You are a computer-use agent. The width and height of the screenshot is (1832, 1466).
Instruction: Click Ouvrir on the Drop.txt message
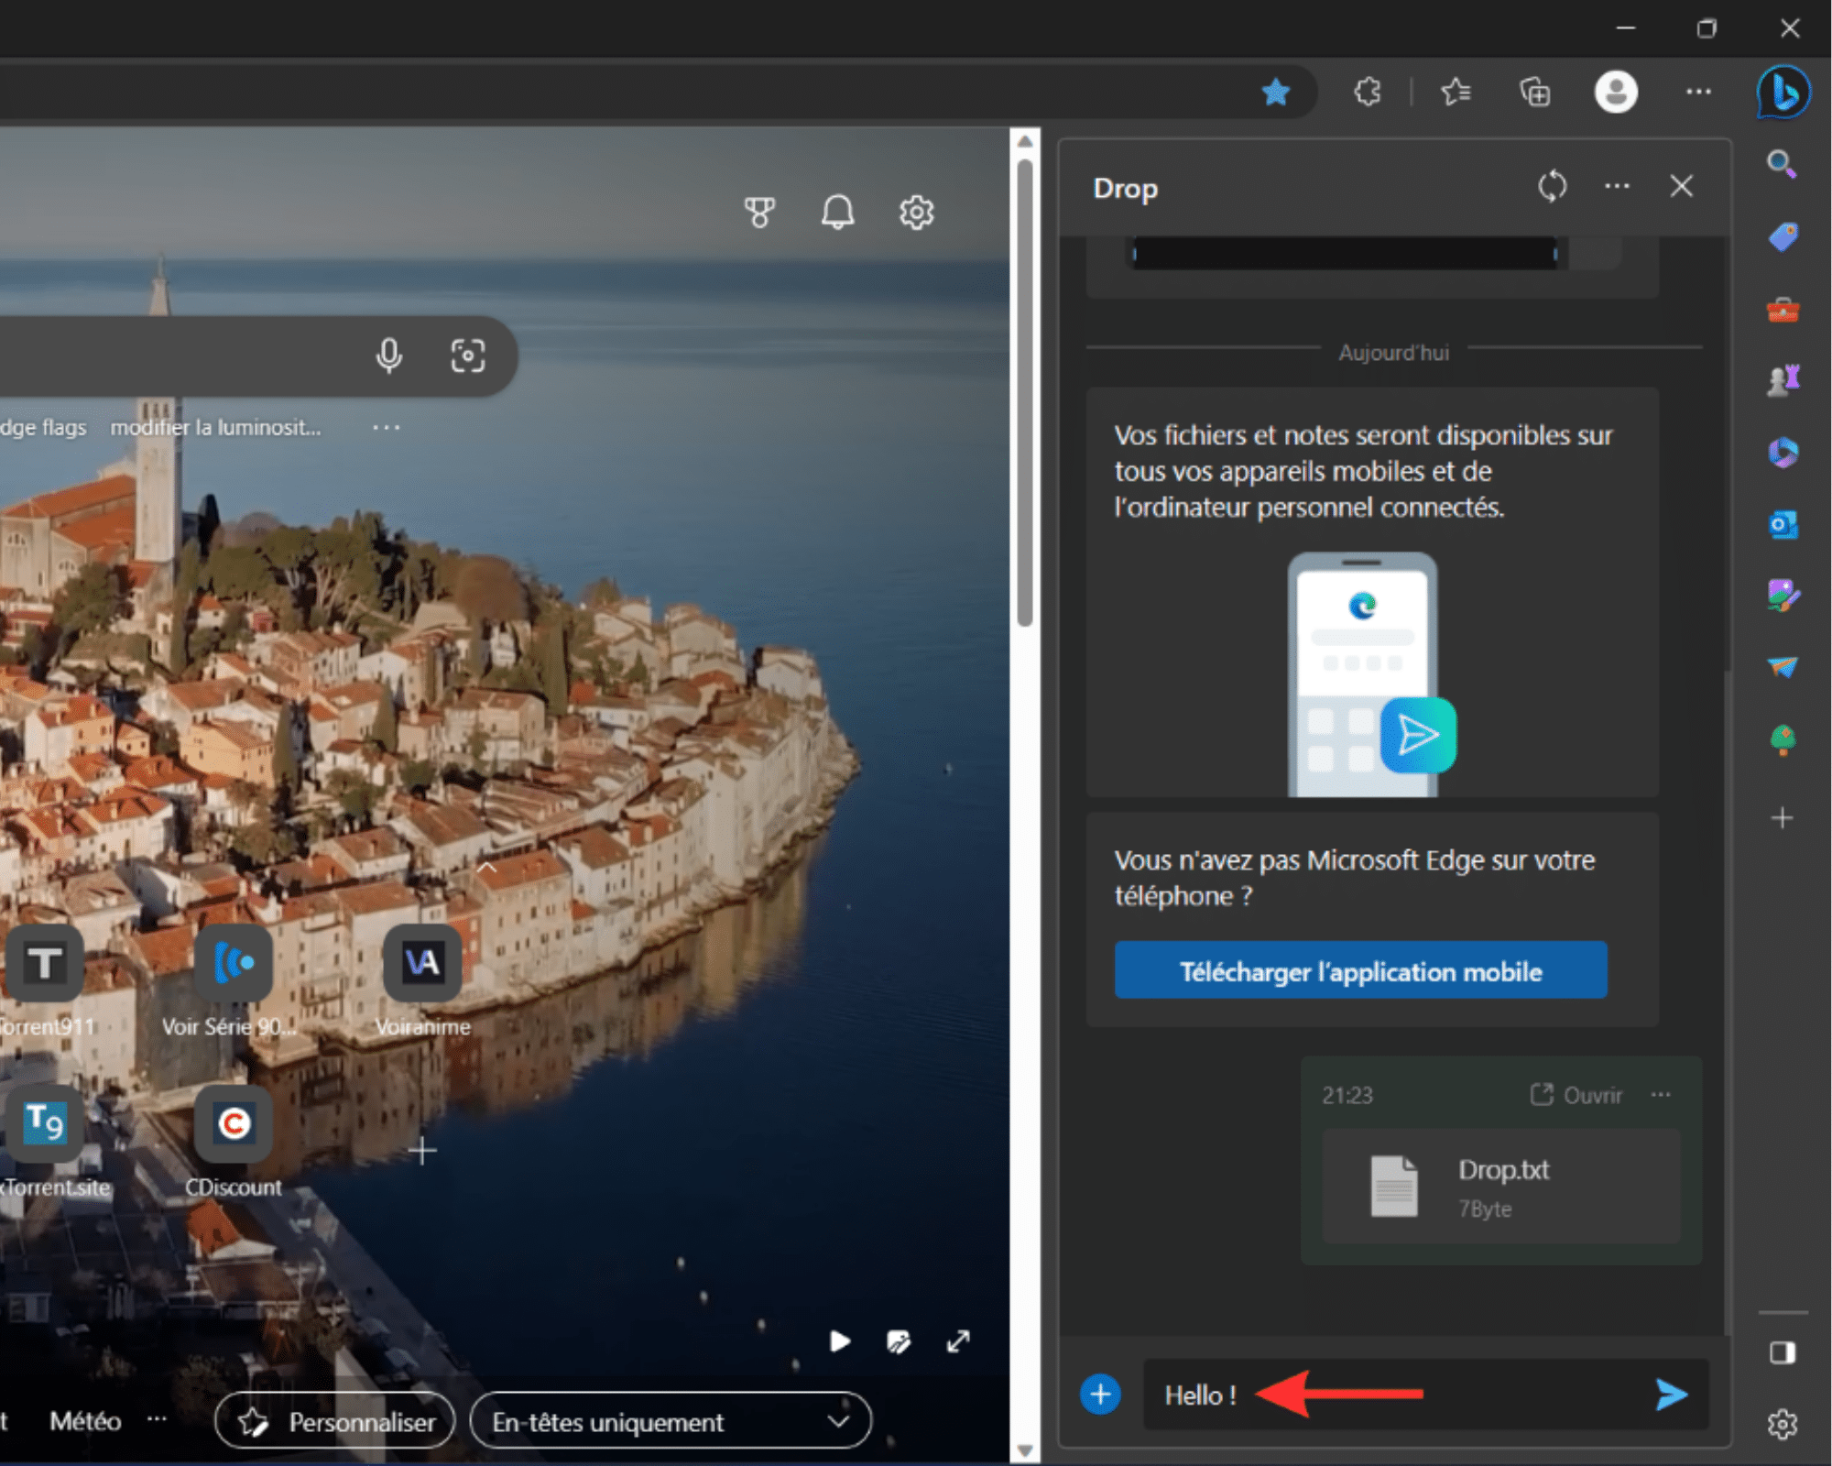[1576, 1095]
